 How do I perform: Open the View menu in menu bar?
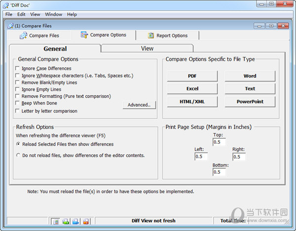pyautogui.click(x=35, y=14)
